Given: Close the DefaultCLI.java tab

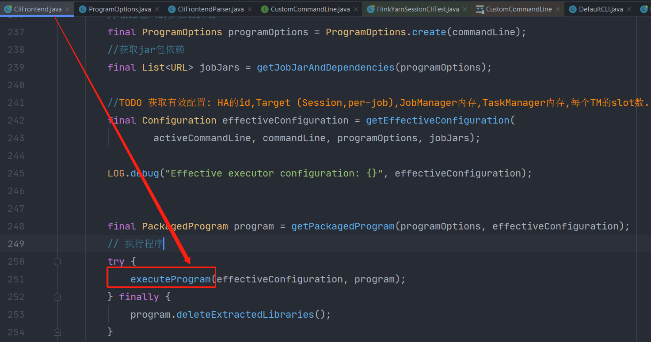Looking at the screenshot, I should [x=629, y=9].
